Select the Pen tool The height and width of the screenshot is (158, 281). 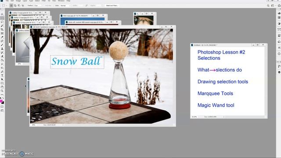2,72
